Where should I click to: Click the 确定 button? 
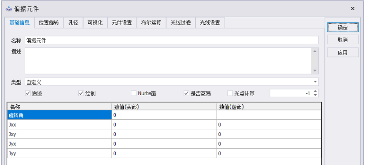coord(343,27)
